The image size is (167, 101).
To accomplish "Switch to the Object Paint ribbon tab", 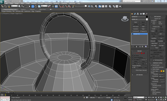I will 42,9.
